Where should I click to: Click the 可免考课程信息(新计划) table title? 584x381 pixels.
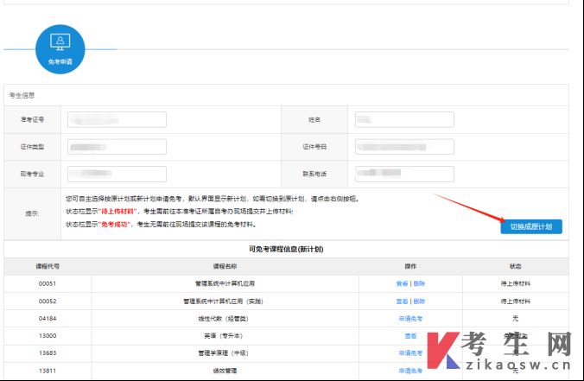[x=286, y=249]
